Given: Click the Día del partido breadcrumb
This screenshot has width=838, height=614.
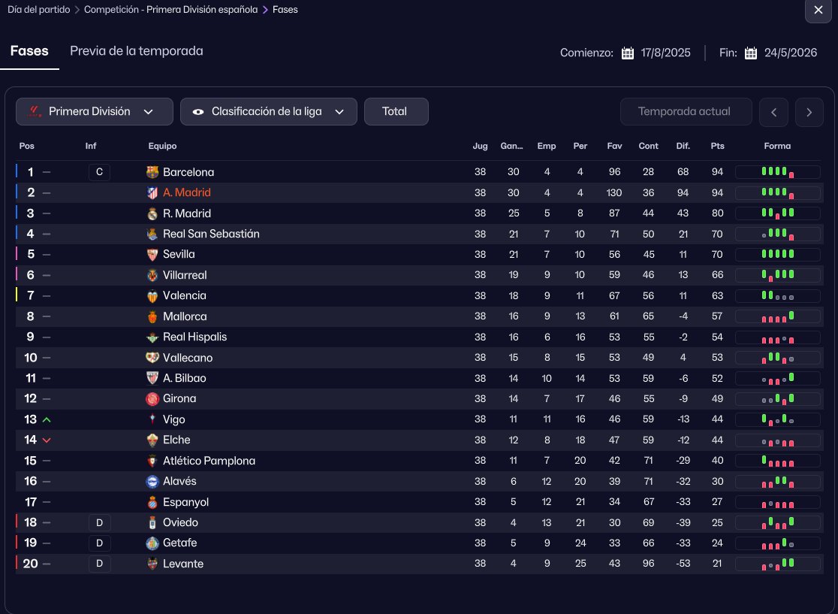Looking at the screenshot, I should 38,10.
